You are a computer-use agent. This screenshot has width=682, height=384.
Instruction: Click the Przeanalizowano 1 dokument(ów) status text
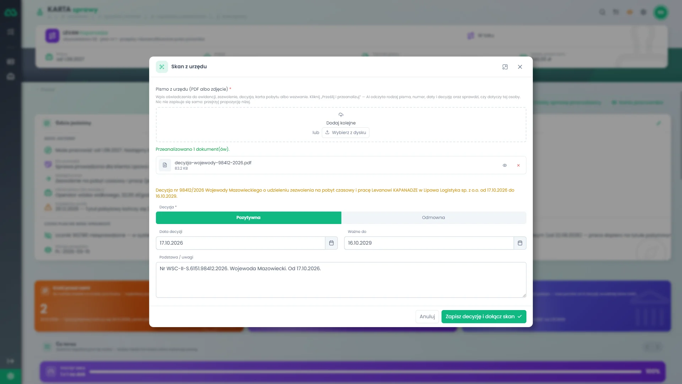pos(192,149)
